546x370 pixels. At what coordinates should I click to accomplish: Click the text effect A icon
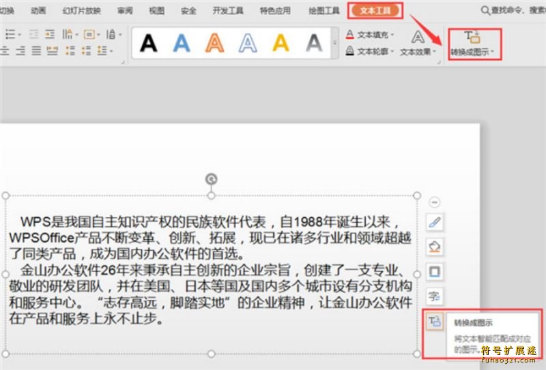[418, 37]
